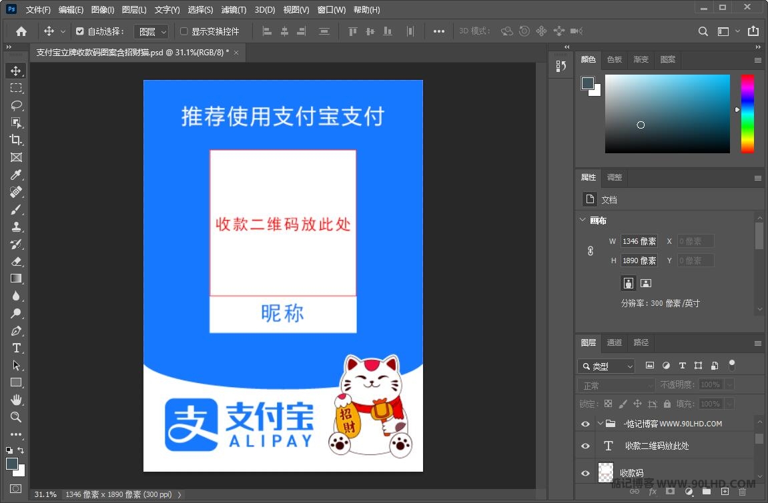This screenshot has height=503, width=768.
Task: Enable the 显示变换控件 checkbox
Action: (x=183, y=31)
